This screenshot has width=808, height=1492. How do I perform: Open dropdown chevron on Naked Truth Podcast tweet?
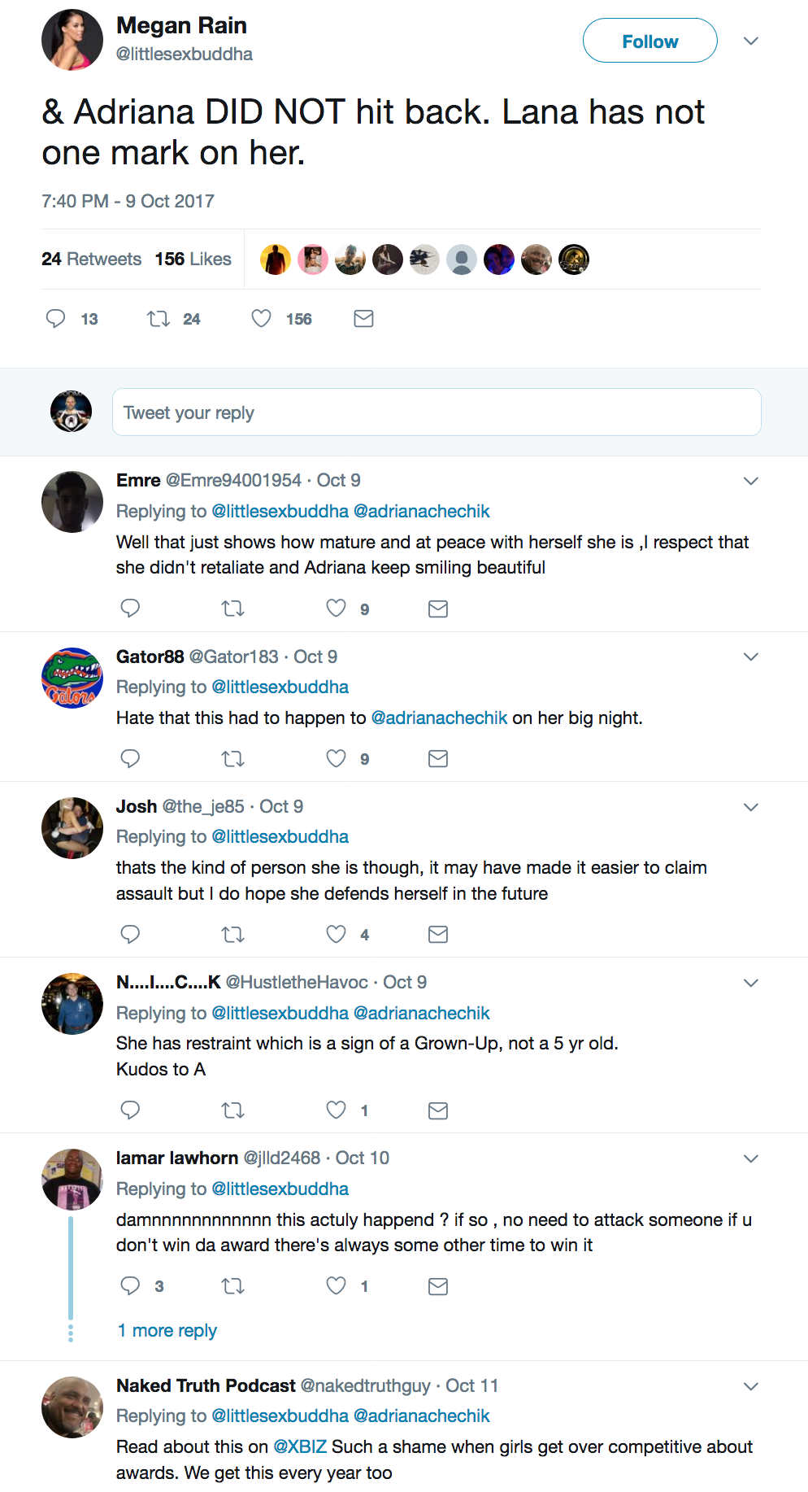click(x=751, y=1386)
